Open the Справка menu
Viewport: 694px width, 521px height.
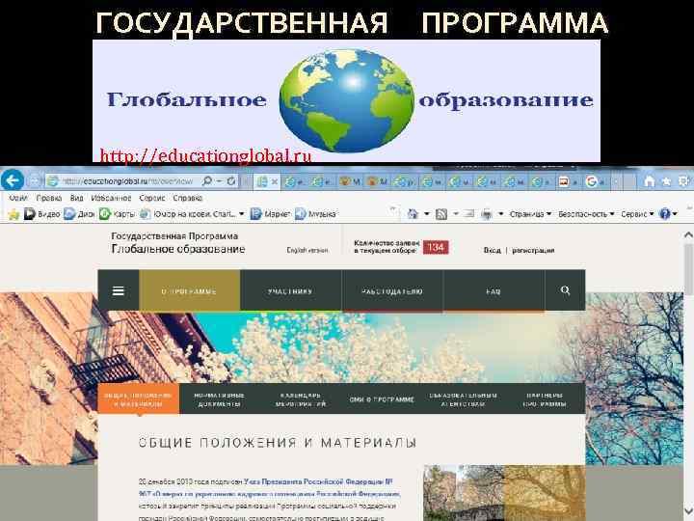[188, 198]
